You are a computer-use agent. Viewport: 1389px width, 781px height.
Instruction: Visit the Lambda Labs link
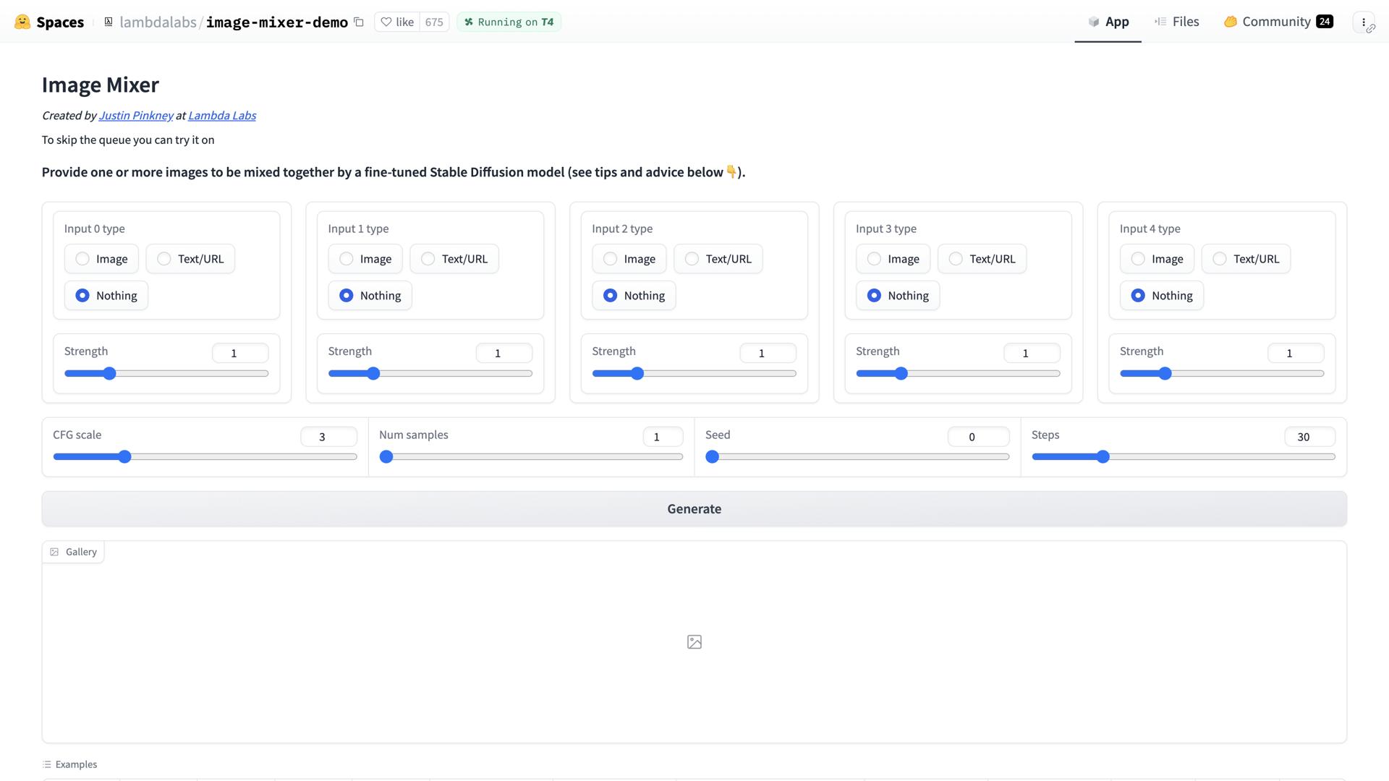pyautogui.click(x=221, y=116)
